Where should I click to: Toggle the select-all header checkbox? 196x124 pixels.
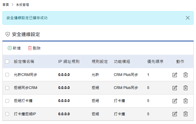[7, 62]
